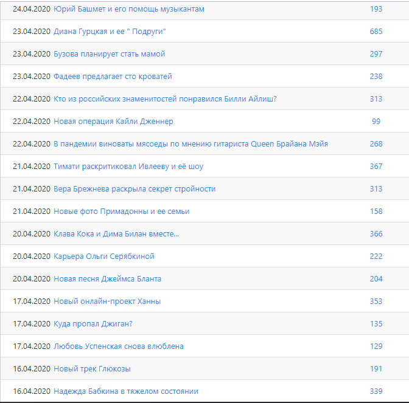Open 'Куда пропал Джиган?' article
Image resolution: width=409 pixels, height=403 pixels.
pyautogui.click(x=93, y=324)
